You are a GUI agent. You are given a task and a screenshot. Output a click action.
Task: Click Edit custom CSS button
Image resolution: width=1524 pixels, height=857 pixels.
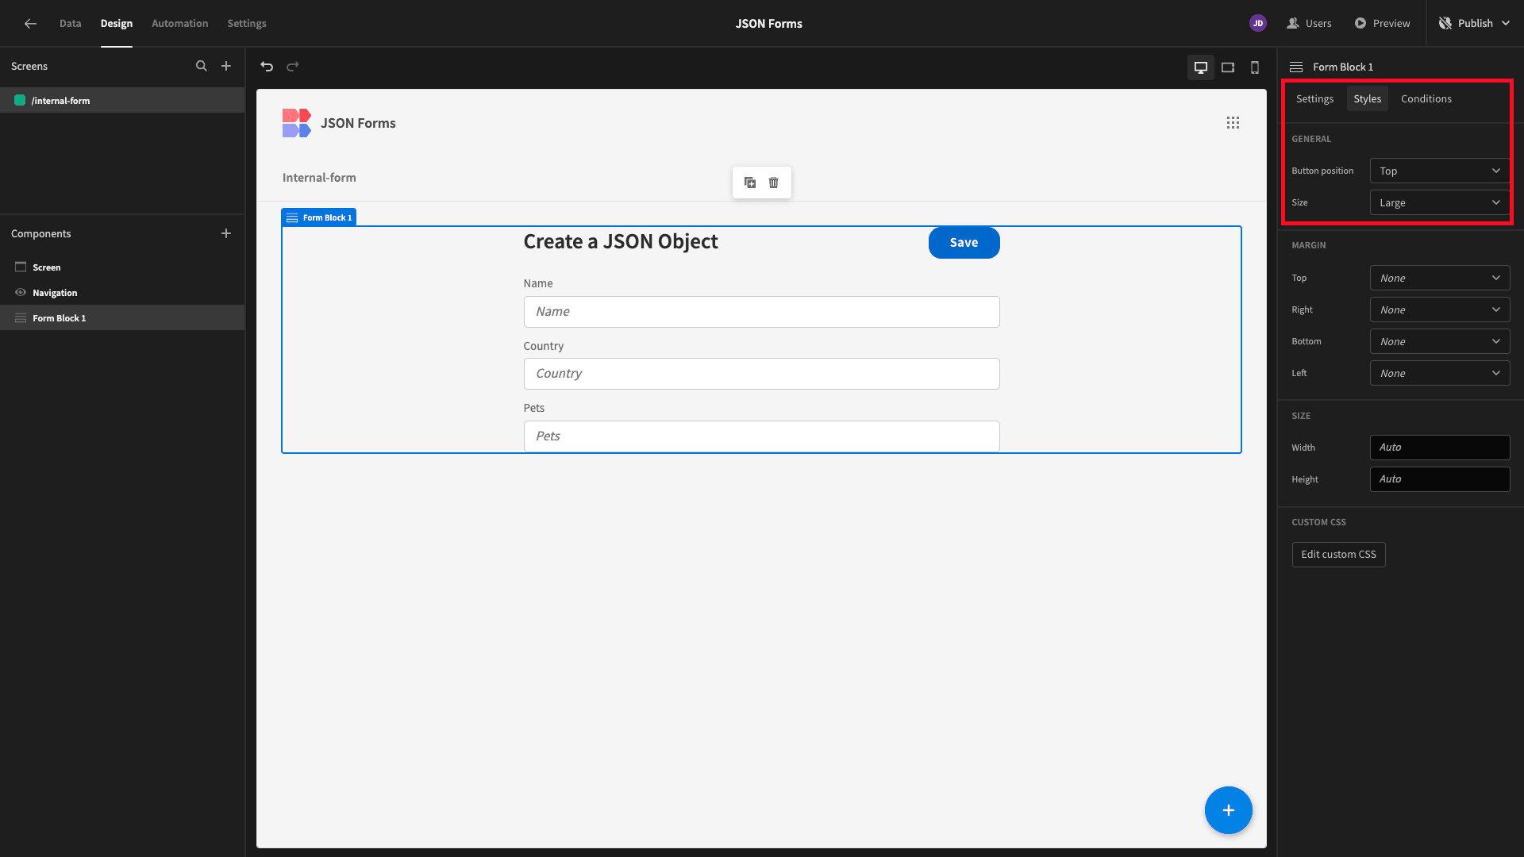[1338, 555]
